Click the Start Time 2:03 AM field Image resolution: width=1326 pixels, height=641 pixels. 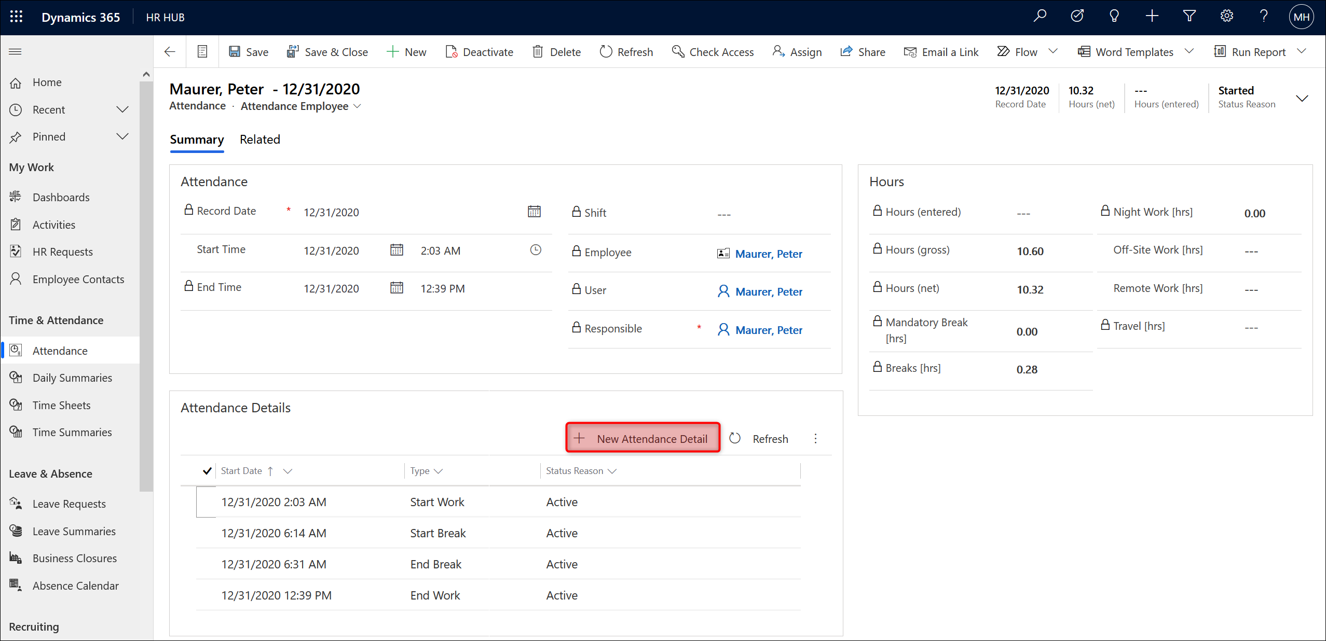tap(441, 251)
